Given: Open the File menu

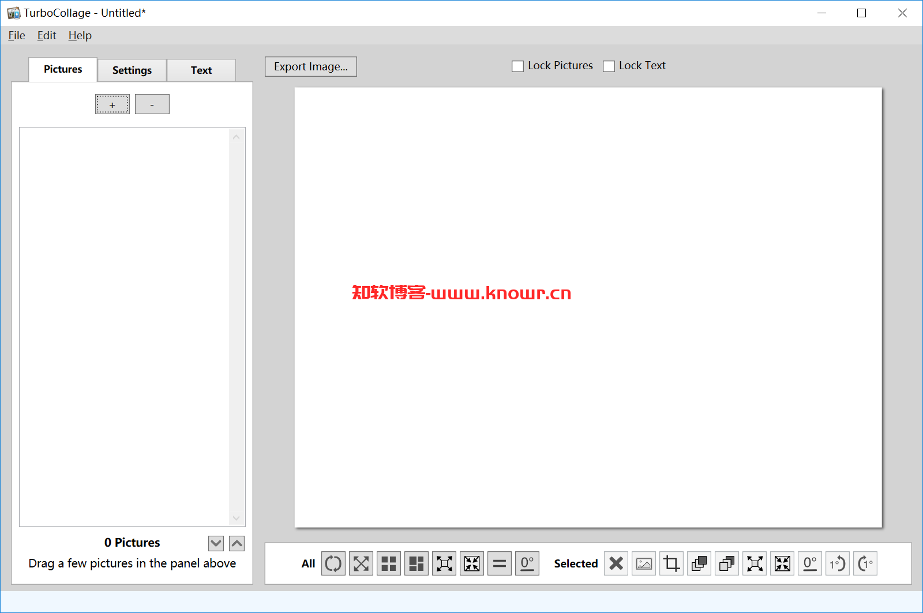Looking at the screenshot, I should tap(17, 35).
